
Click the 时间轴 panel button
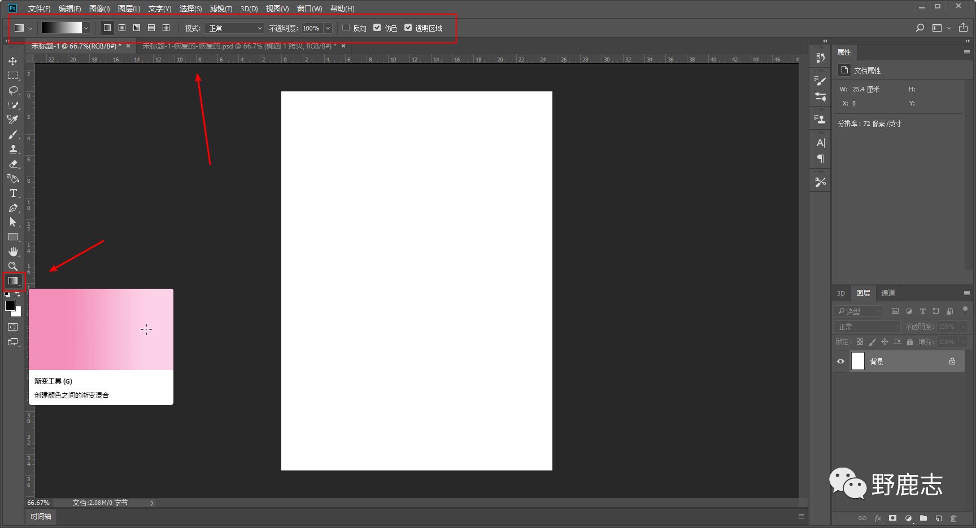pos(41,516)
